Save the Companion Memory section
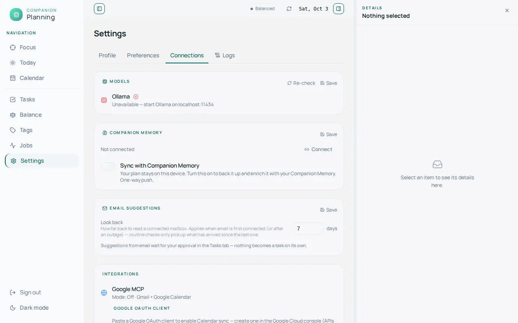The image size is (518, 323). [x=329, y=134]
